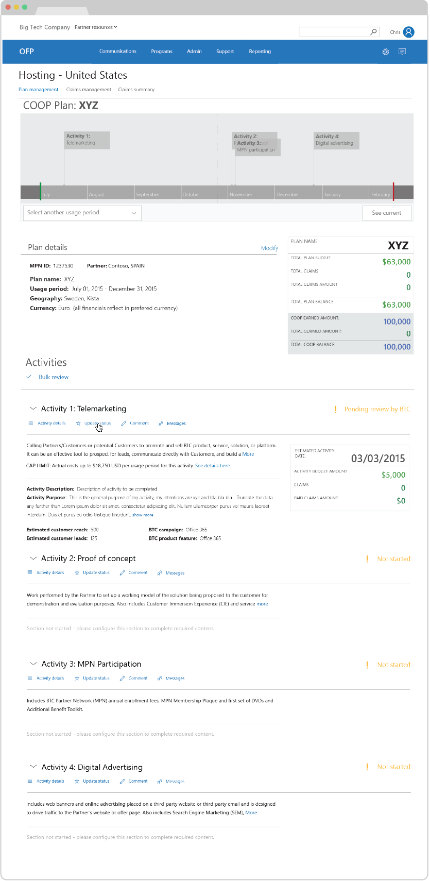The height and width of the screenshot is (881, 430).
Task: Expand 'show more' in Activity Purpose text
Action: coord(143,515)
